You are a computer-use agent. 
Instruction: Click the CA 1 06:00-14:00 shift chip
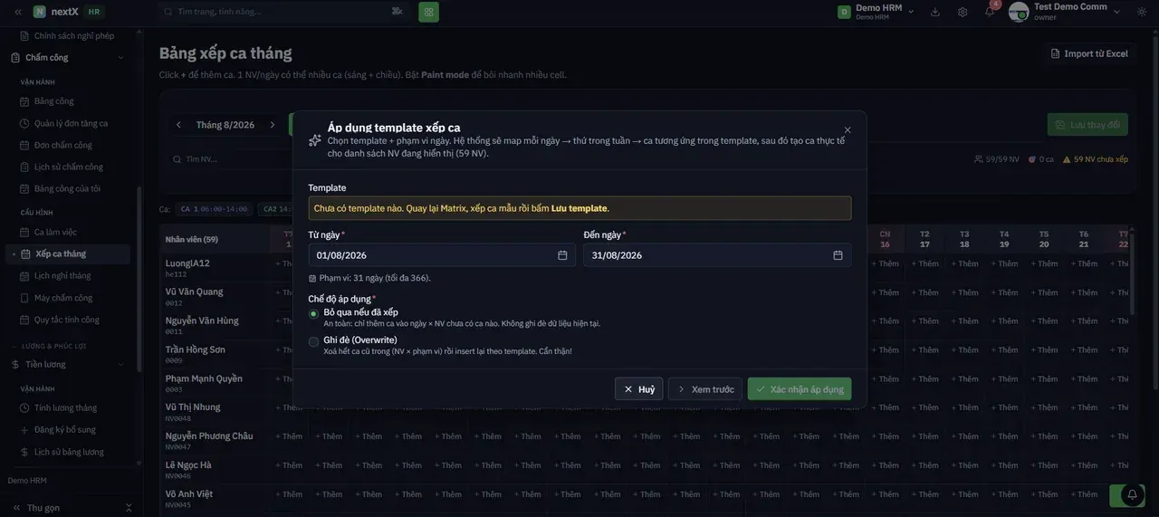(x=214, y=209)
